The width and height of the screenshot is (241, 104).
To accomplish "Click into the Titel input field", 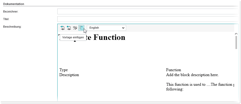I will point(148,19).
